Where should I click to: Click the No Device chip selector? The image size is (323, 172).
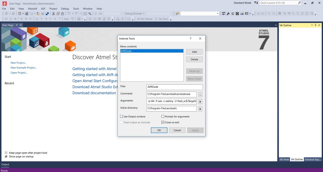tap(145, 19)
